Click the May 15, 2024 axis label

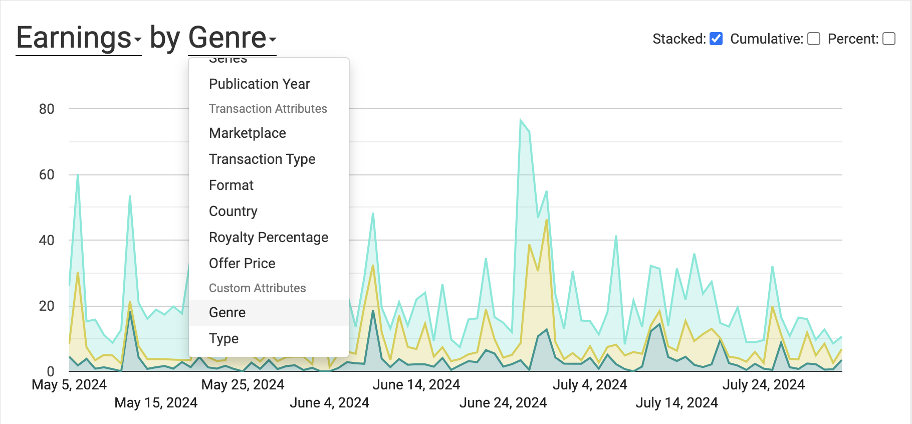pyautogui.click(x=156, y=403)
